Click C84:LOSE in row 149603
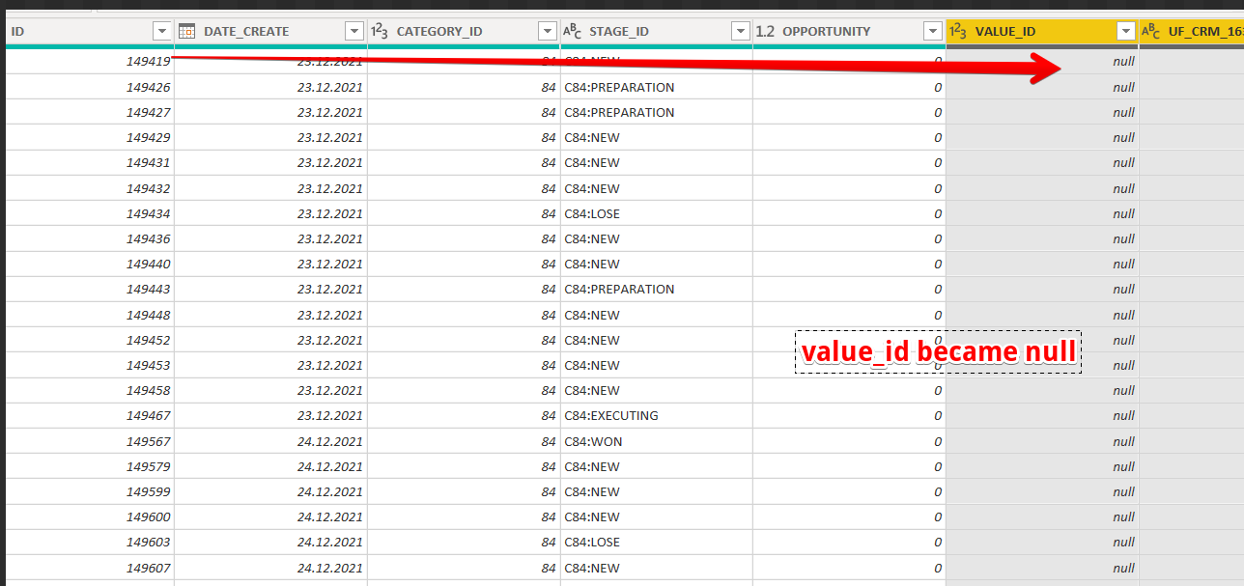The height and width of the screenshot is (586, 1244). tap(592, 542)
